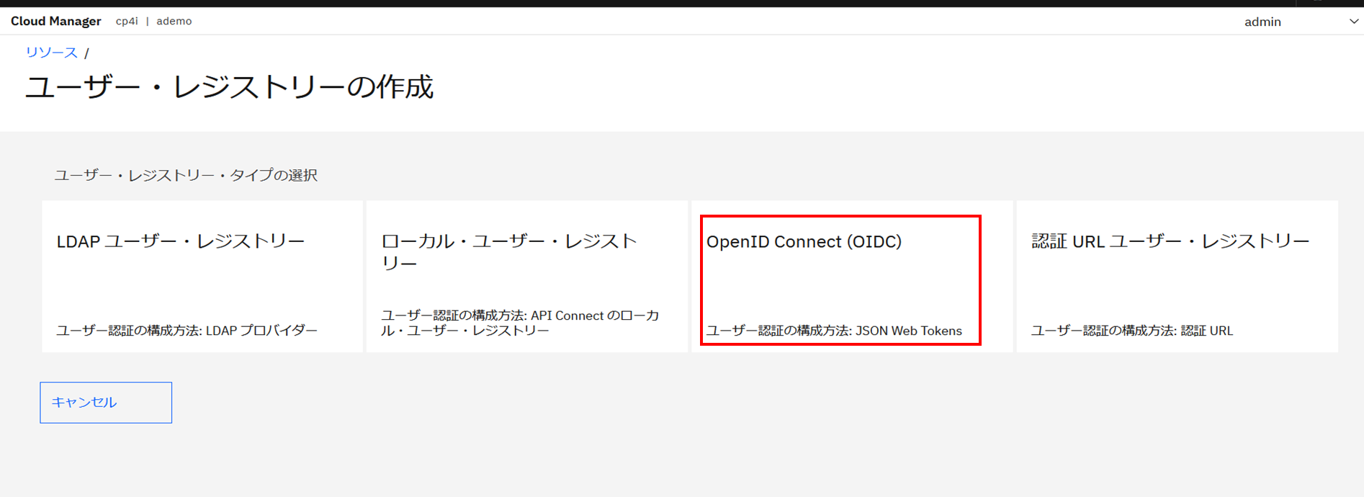1364x497 pixels.
Task: Click the ユーザー・レジストリーの作成 page heading
Action: [x=230, y=87]
